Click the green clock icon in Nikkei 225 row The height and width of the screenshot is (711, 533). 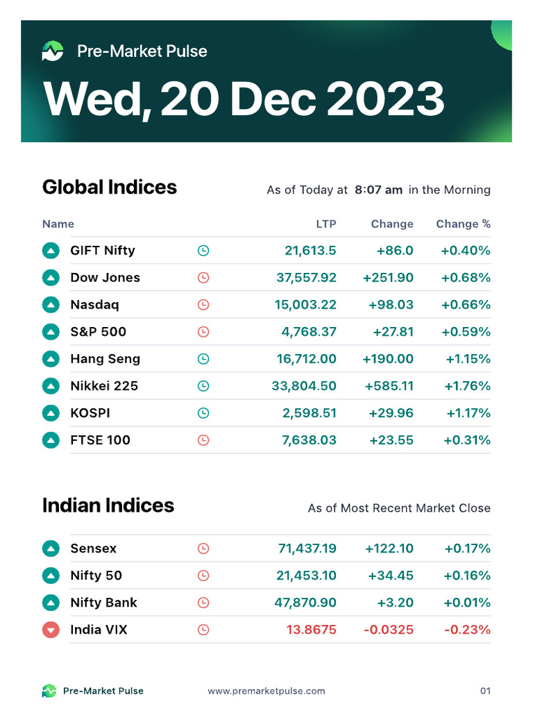203,386
